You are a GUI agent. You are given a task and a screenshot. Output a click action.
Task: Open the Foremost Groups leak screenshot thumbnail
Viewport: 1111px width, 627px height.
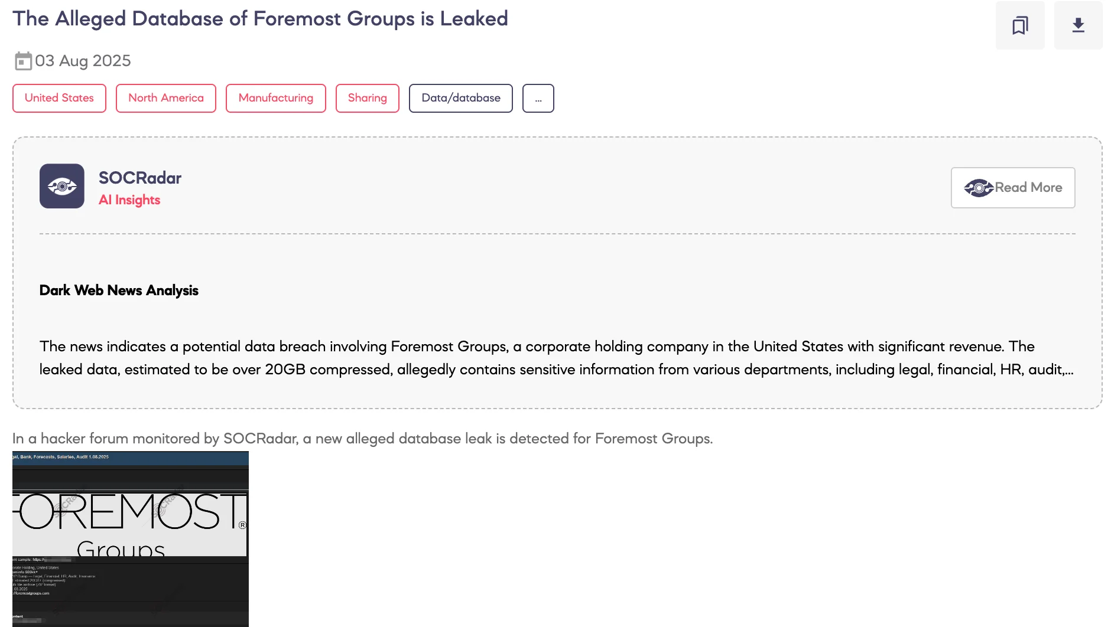[x=131, y=538]
